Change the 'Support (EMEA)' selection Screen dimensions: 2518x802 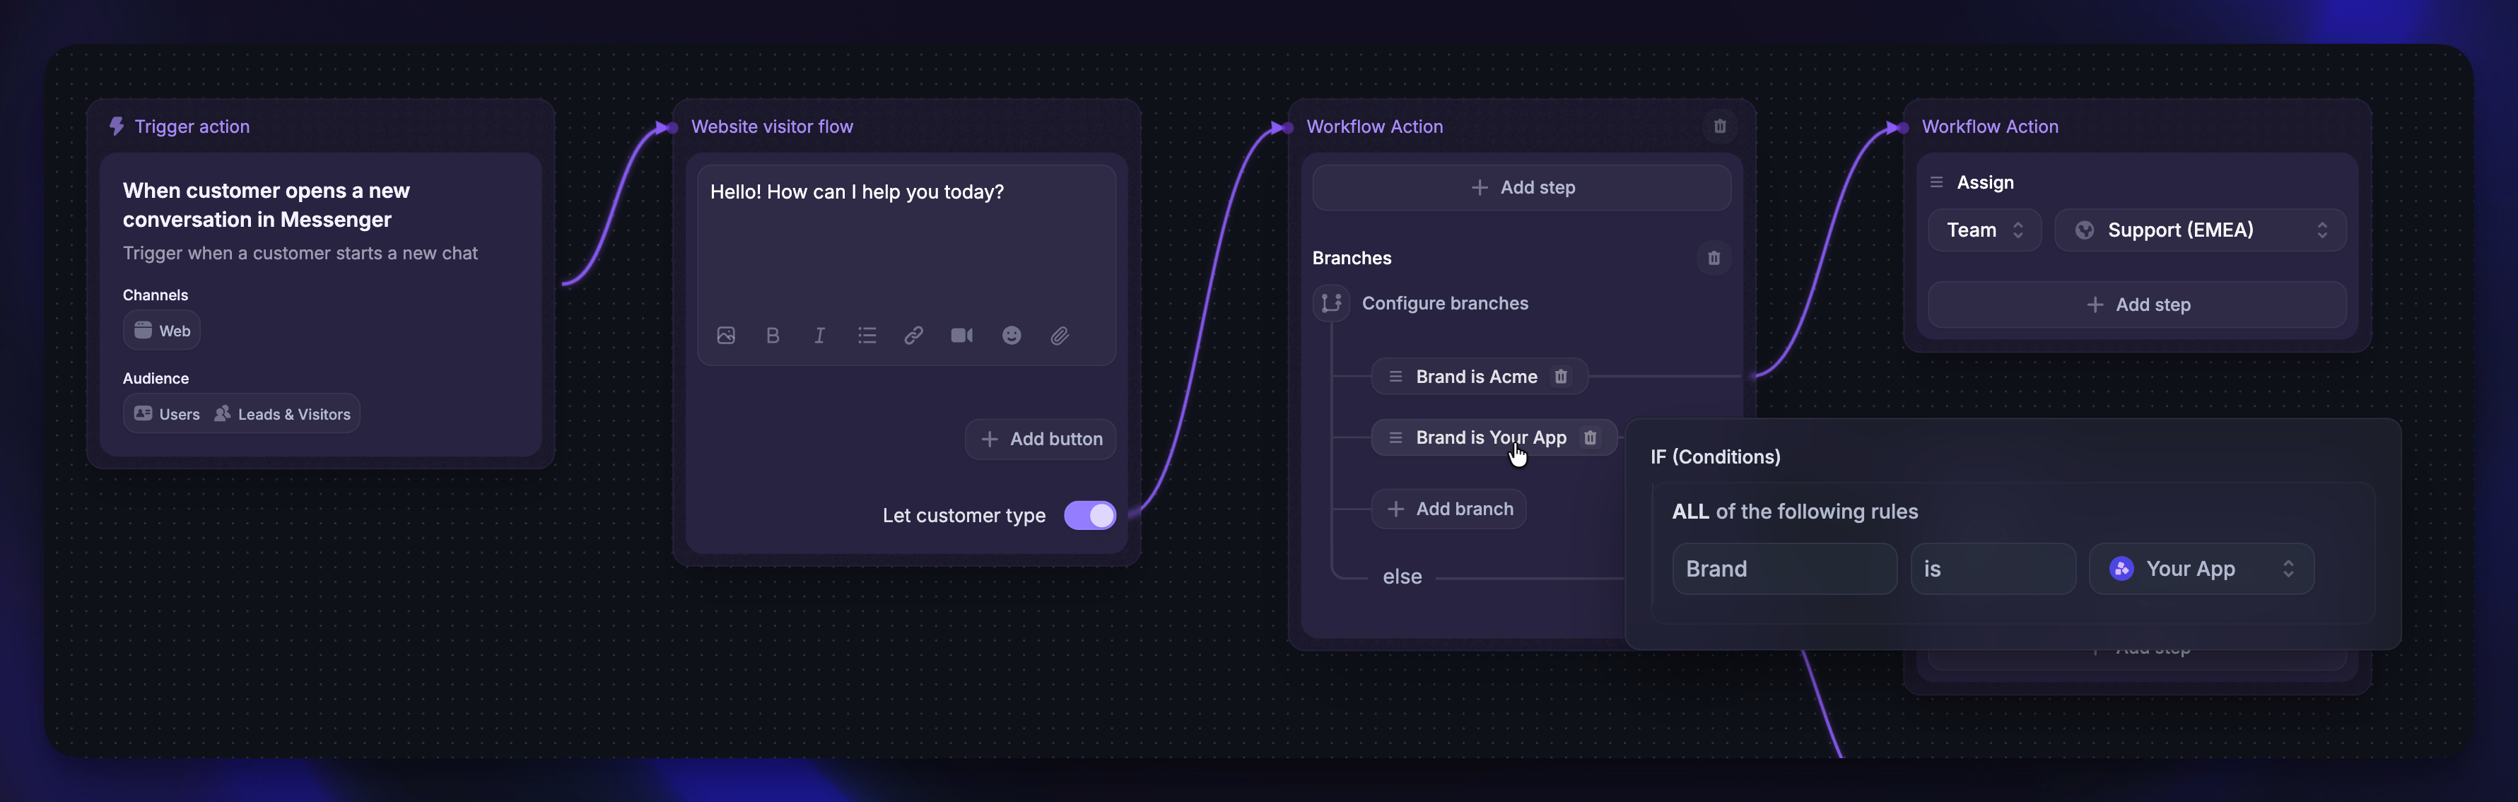click(x=2199, y=230)
